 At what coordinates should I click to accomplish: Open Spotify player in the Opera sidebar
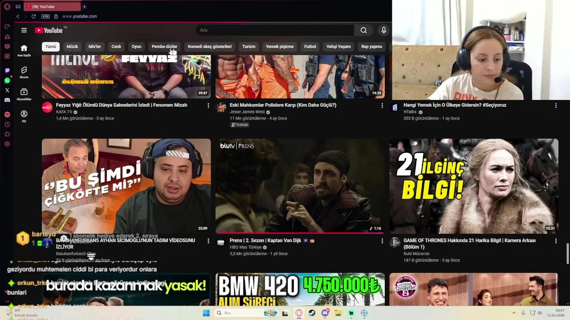point(7,115)
